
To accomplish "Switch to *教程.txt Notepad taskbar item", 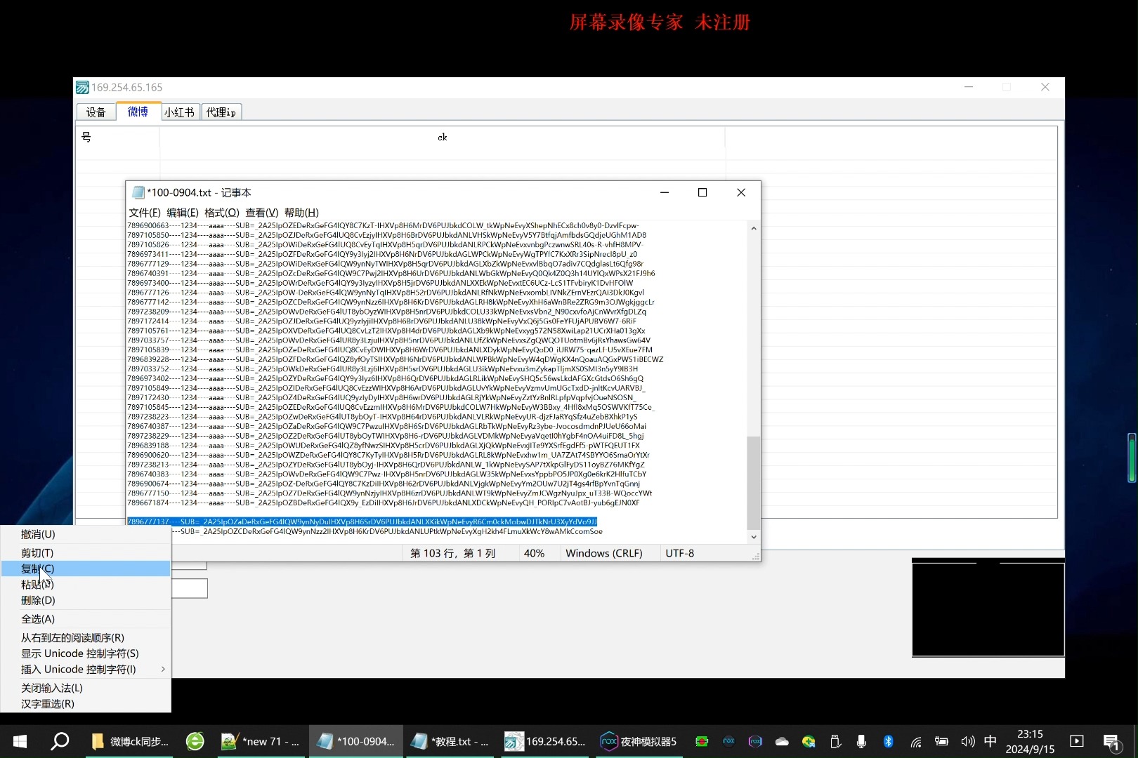I will (450, 741).
